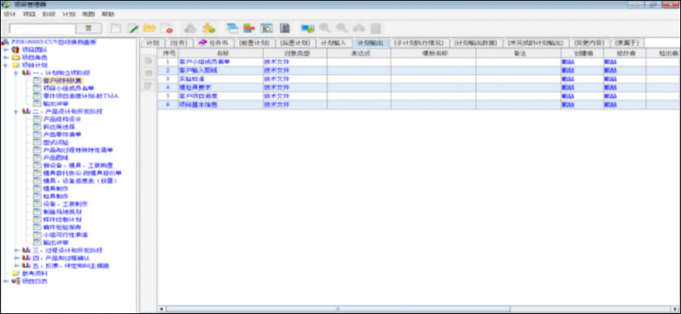Image resolution: width=681 pixels, height=314 pixels.
Task: Switch to the [未完成的计划输出] tab
Action: click(535, 43)
